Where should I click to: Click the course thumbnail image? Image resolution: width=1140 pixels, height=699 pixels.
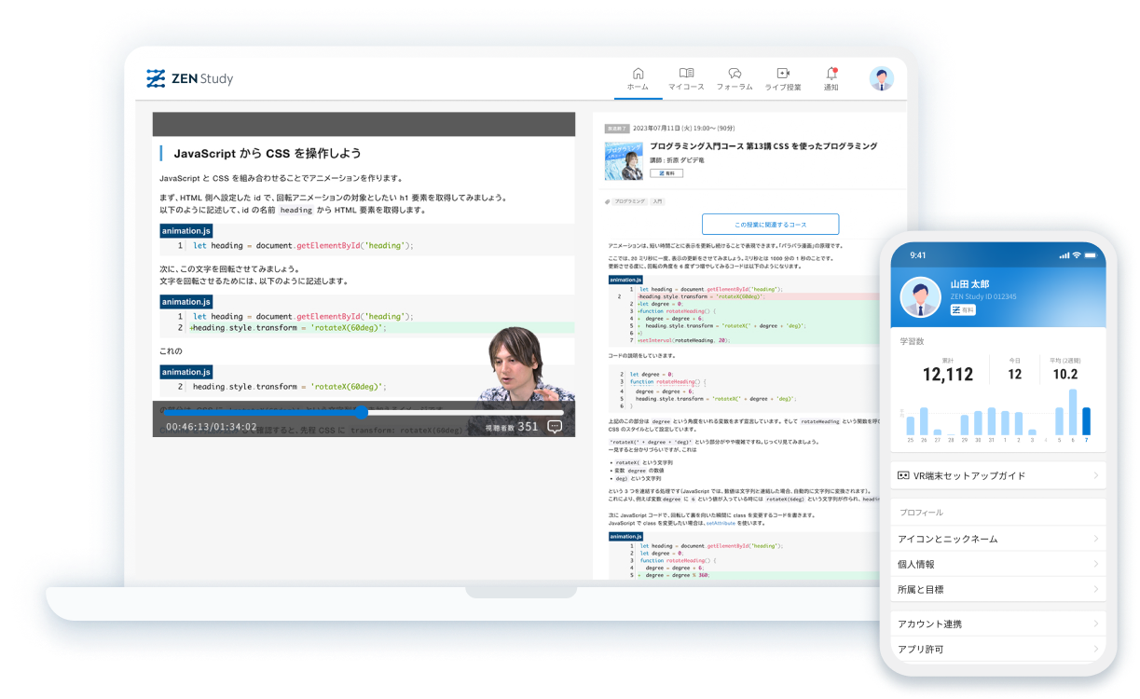[624, 160]
